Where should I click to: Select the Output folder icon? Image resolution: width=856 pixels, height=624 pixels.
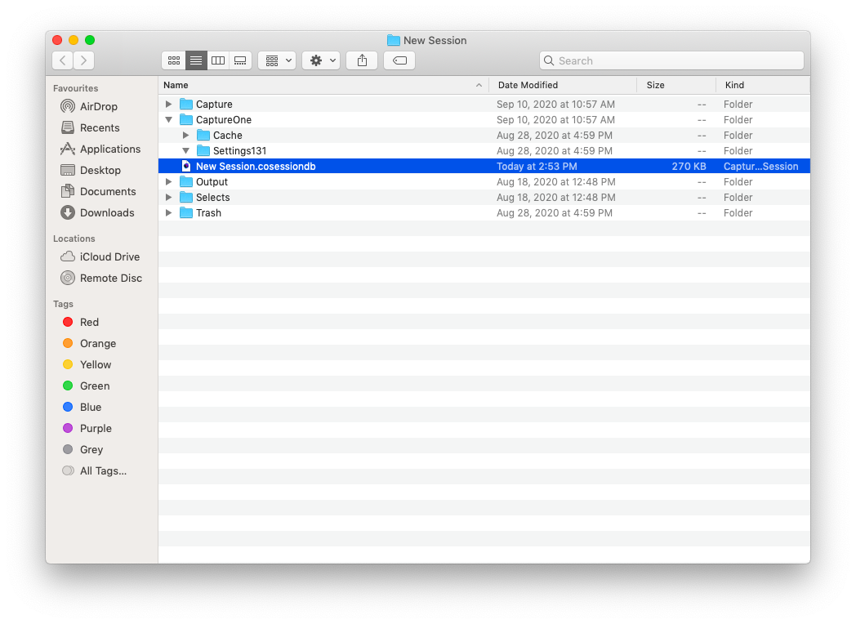coord(186,182)
